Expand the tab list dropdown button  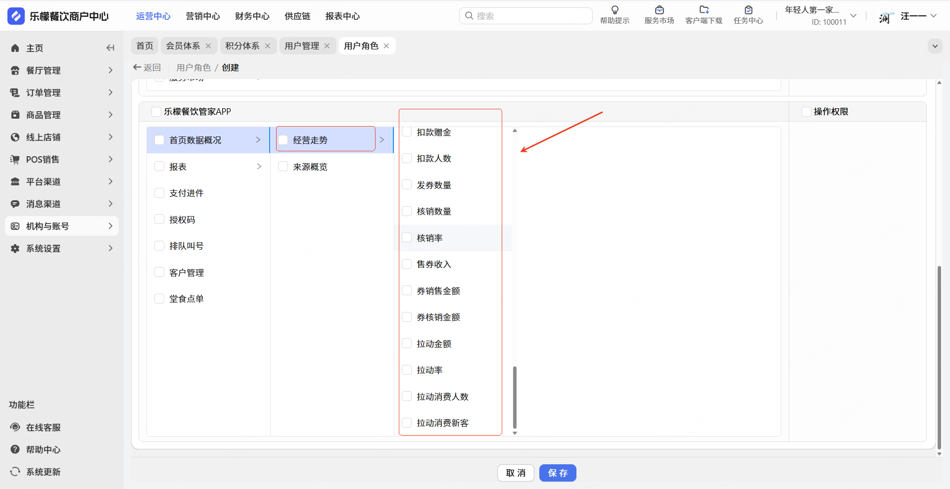pos(935,46)
